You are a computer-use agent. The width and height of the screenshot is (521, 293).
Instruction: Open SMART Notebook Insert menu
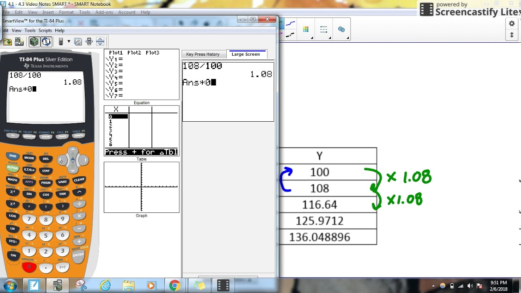(48, 12)
